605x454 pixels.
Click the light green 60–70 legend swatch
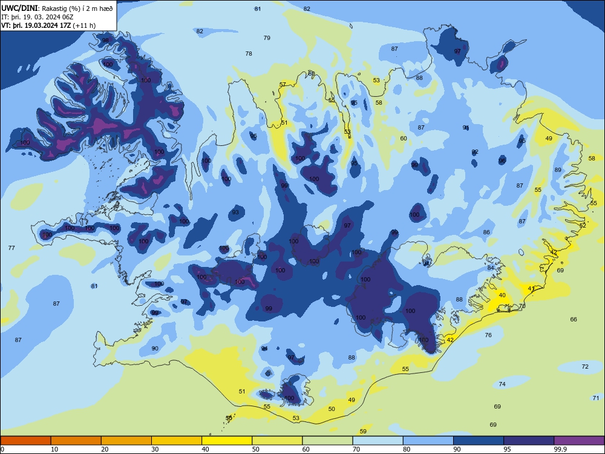click(327, 441)
